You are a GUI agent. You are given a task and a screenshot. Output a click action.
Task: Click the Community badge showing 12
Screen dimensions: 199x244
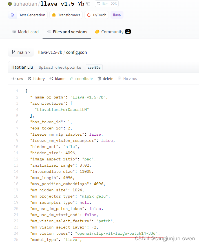(x=128, y=32)
